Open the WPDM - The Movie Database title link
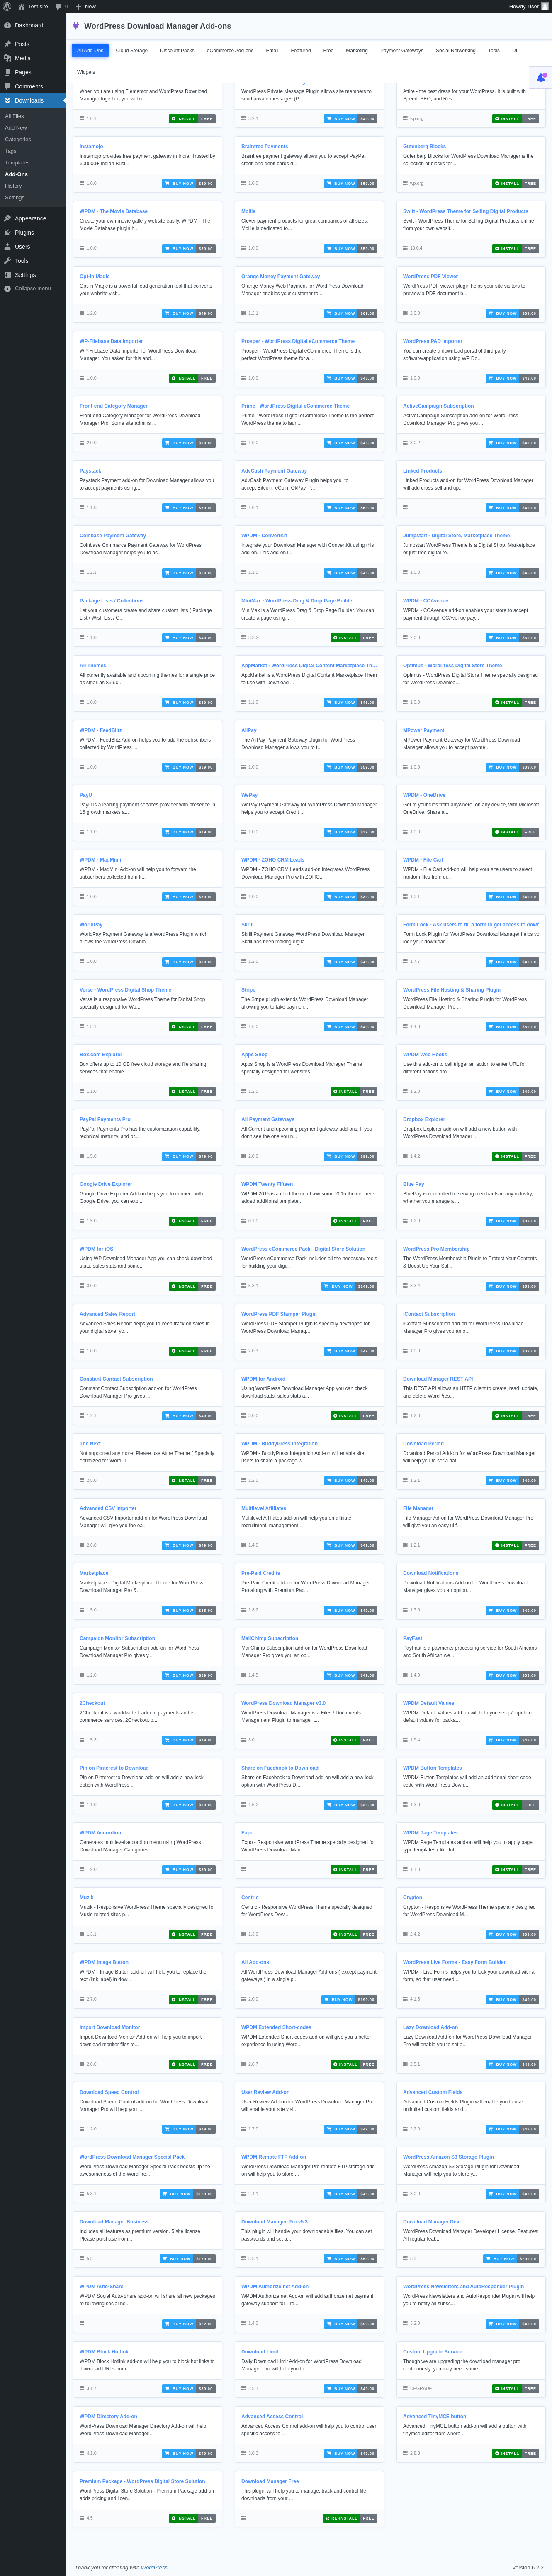552x2576 pixels. click(114, 211)
